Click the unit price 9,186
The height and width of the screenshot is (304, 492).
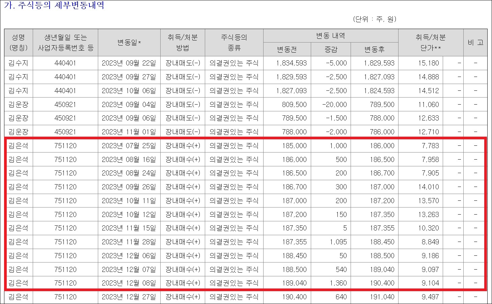tap(430, 256)
